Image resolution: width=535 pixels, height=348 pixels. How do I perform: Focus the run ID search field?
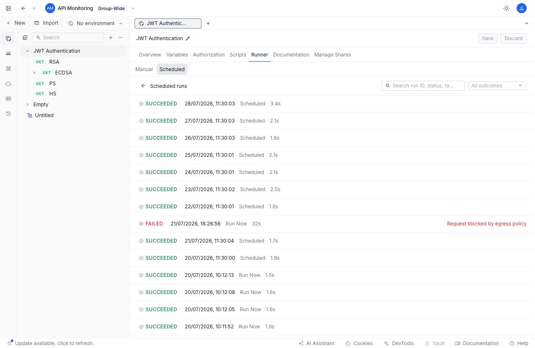[x=423, y=86]
